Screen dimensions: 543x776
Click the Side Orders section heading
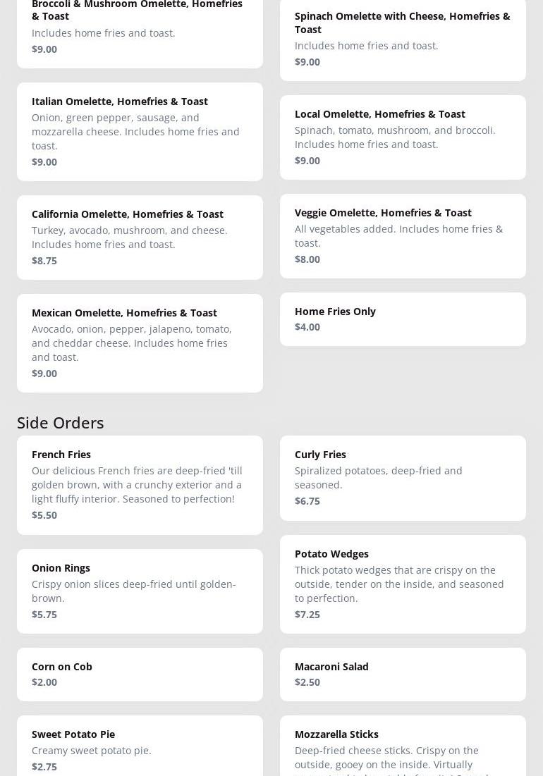(x=61, y=422)
